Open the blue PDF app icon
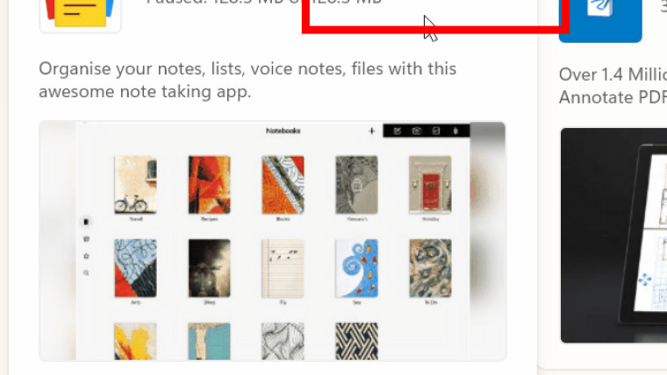Screen dimensions: 667x375 click(600, 20)
